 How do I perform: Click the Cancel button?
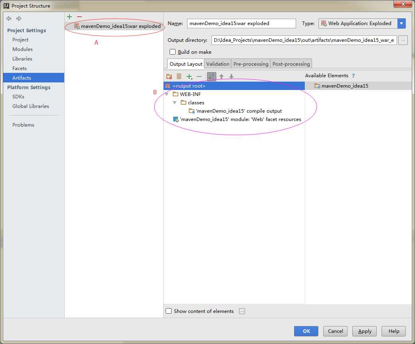click(x=335, y=331)
